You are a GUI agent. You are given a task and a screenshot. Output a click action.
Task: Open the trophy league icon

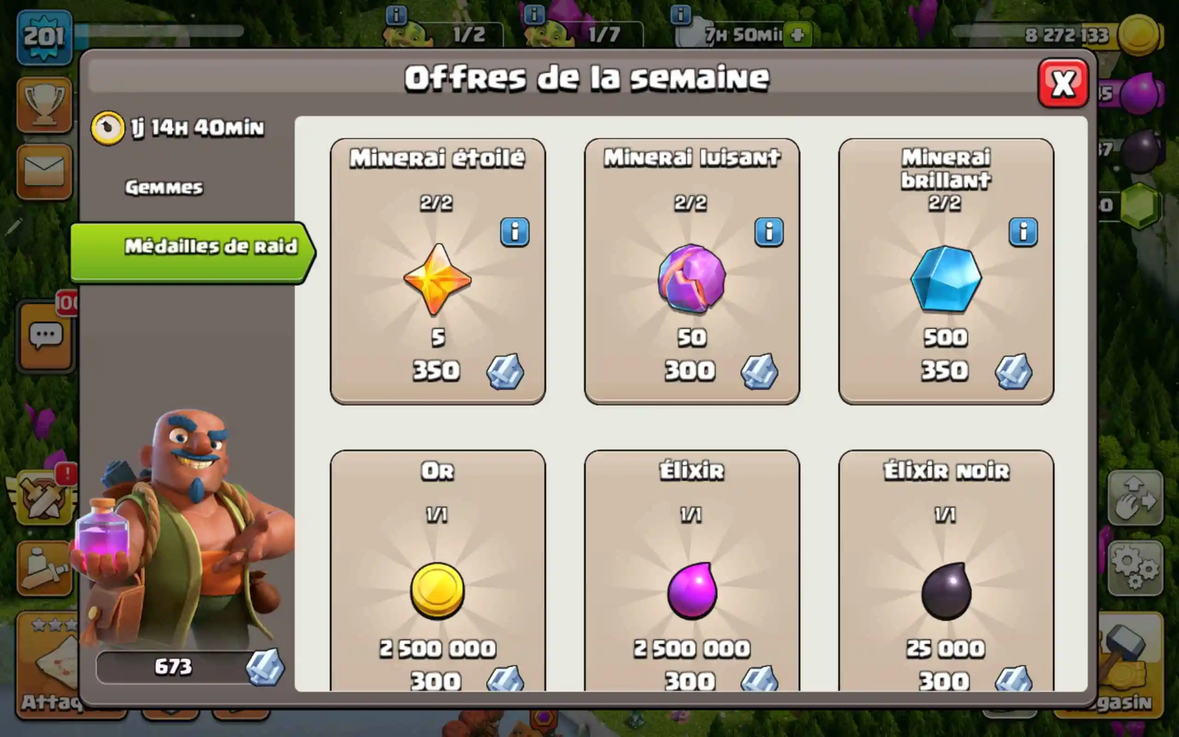click(x=44, y=104)
